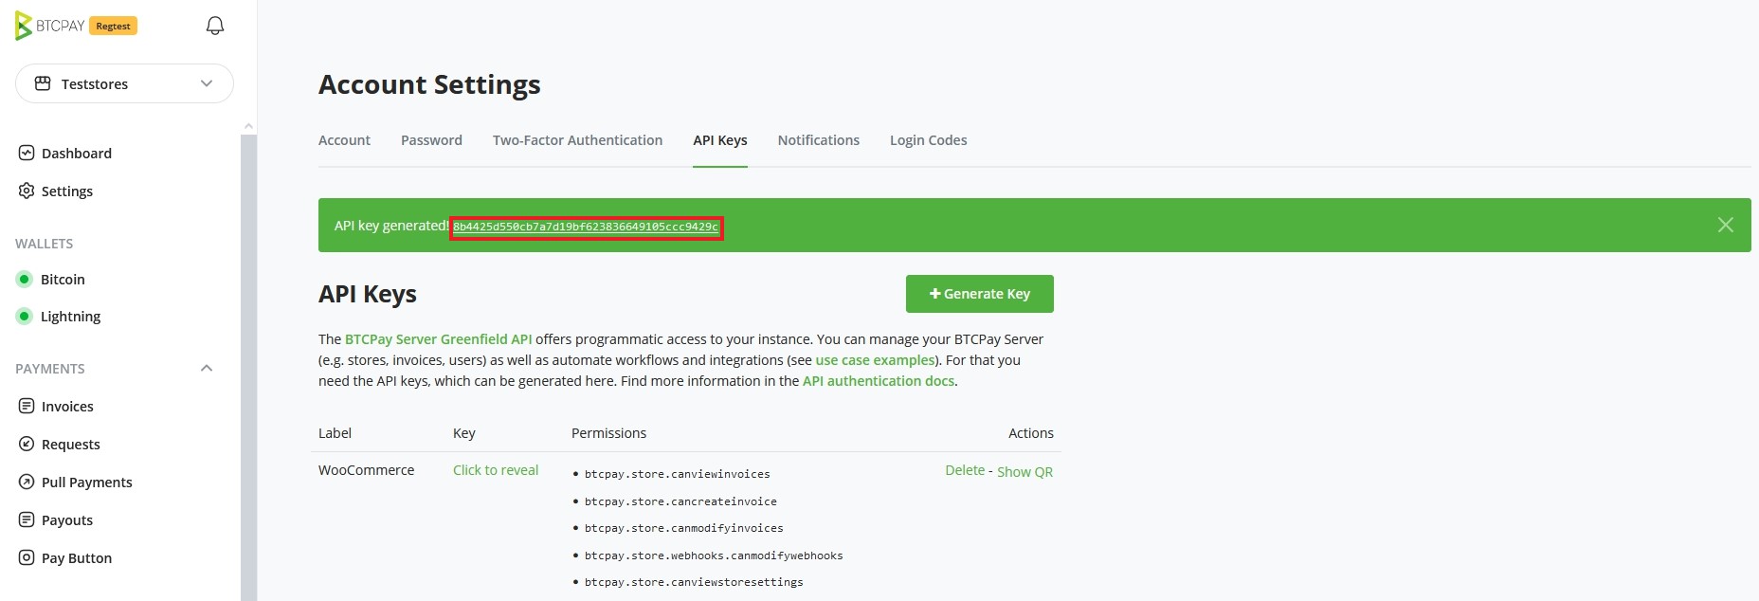Screen dimensions: 1759x601
Task: Click the Actions column header
Action: [1030, 433]
